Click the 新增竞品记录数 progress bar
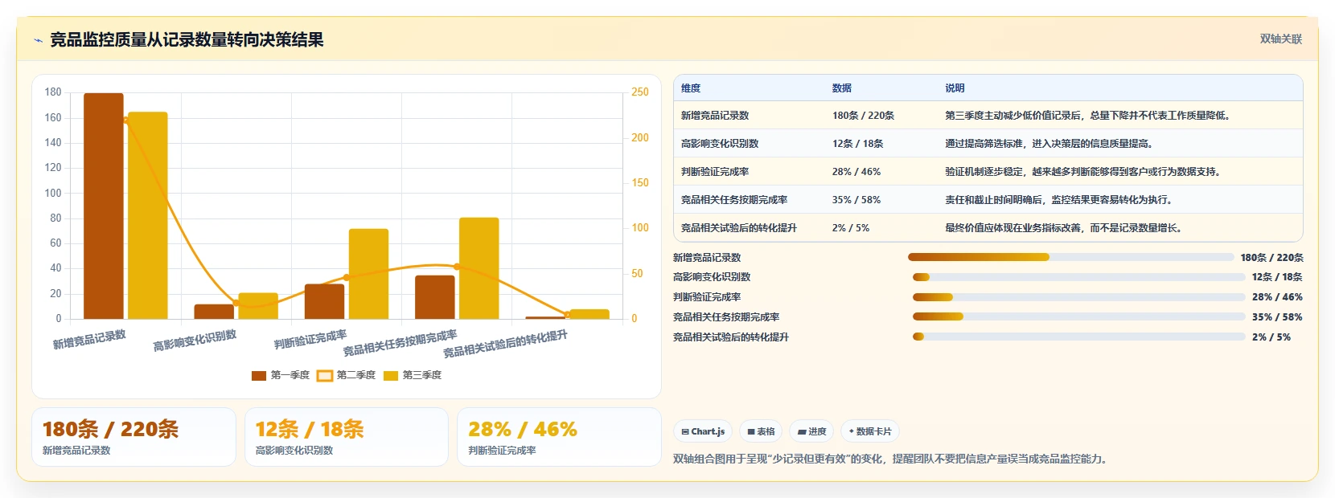The image size is (1335, 498). tap(1070, 257)
